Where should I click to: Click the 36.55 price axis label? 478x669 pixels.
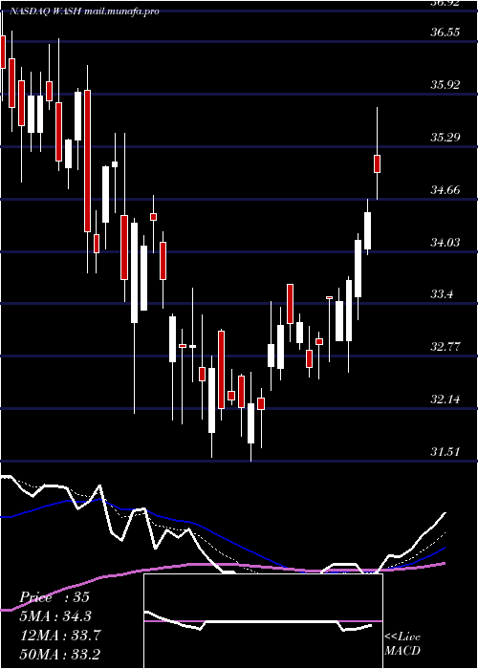445,32
